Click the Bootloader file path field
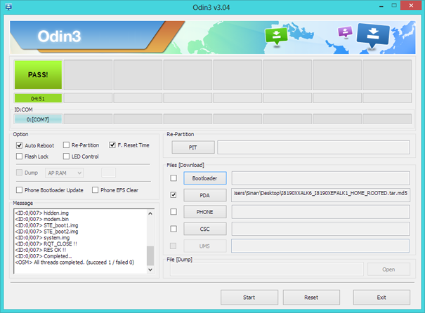The image size is (425, 313). [x=320, y=178]
